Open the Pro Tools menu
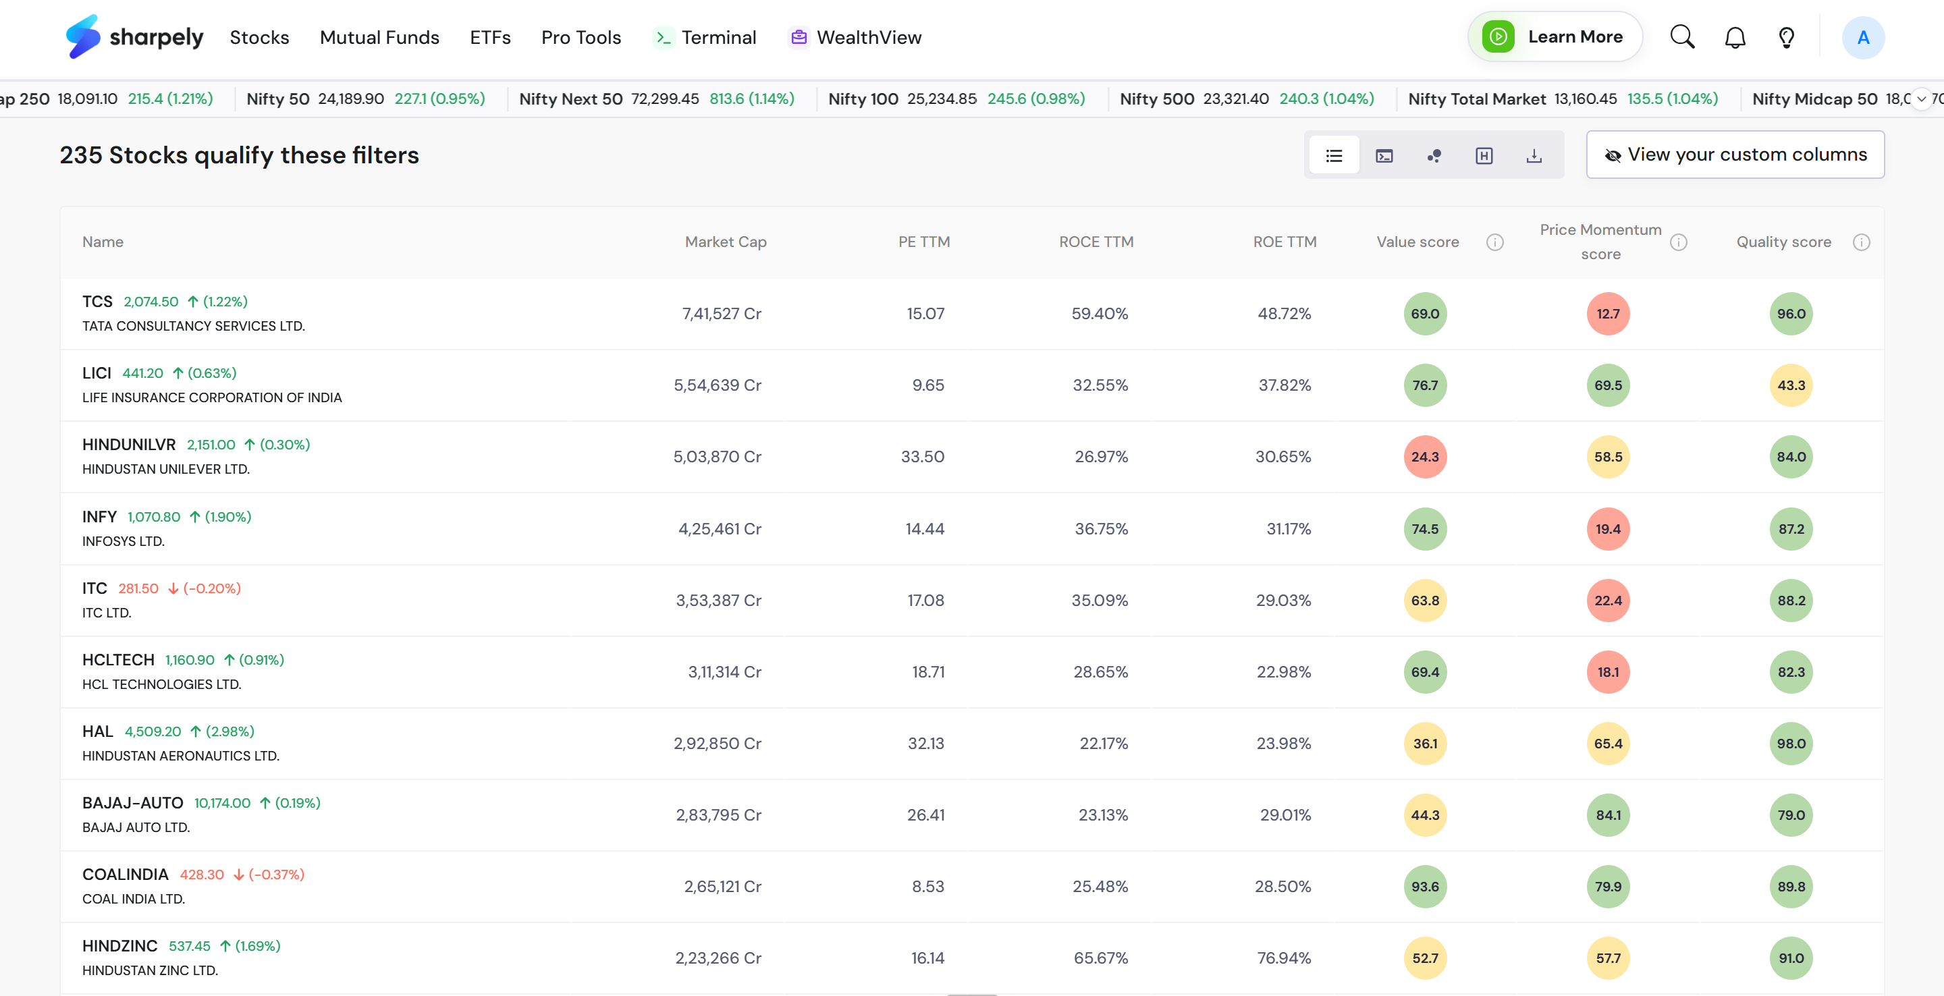 click(x=580, y=37)
